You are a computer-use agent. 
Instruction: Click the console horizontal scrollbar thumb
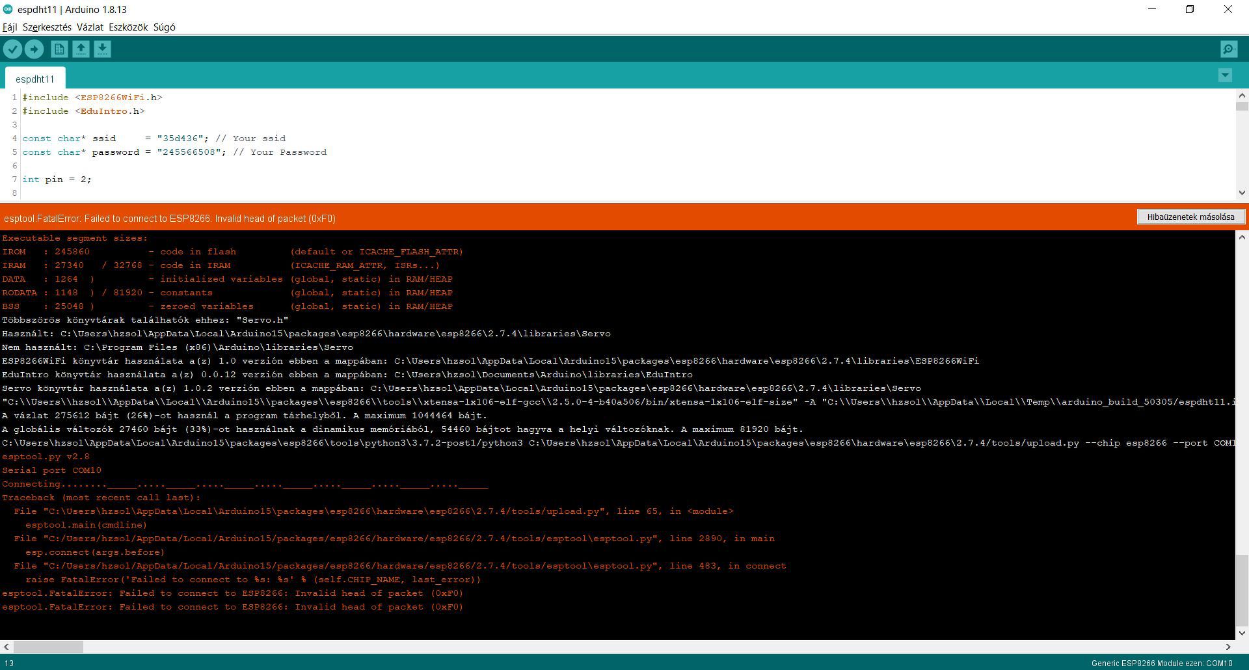pos(48,647)
